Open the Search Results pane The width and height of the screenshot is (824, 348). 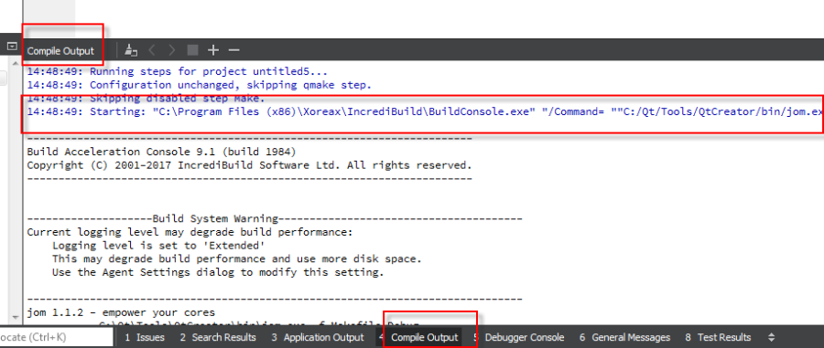coord(218,338)
